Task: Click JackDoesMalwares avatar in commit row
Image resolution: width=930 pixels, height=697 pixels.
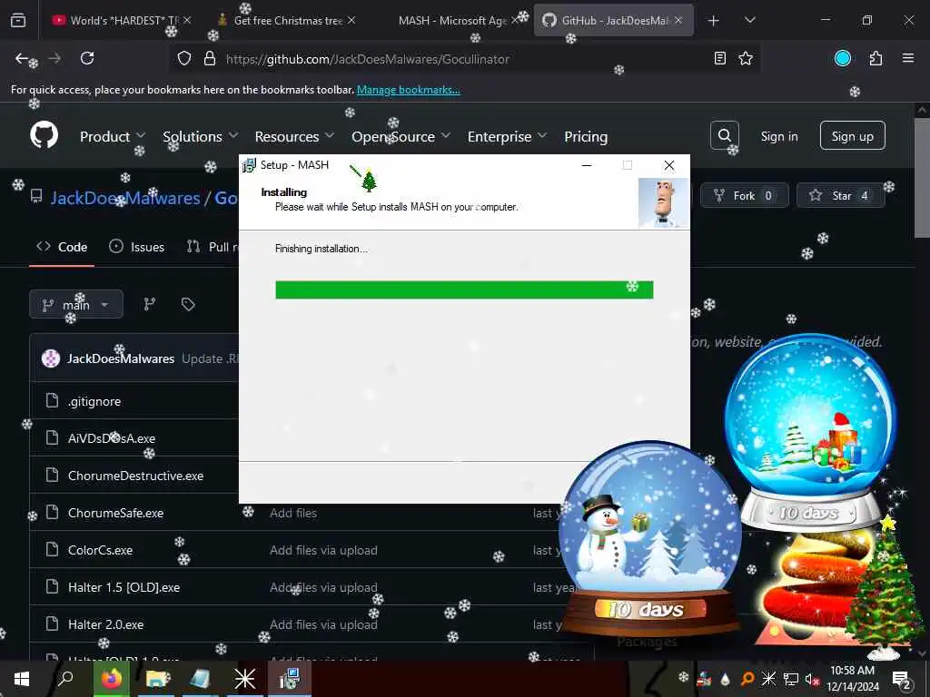Action: pyautogui.click(x=51, y=358)
